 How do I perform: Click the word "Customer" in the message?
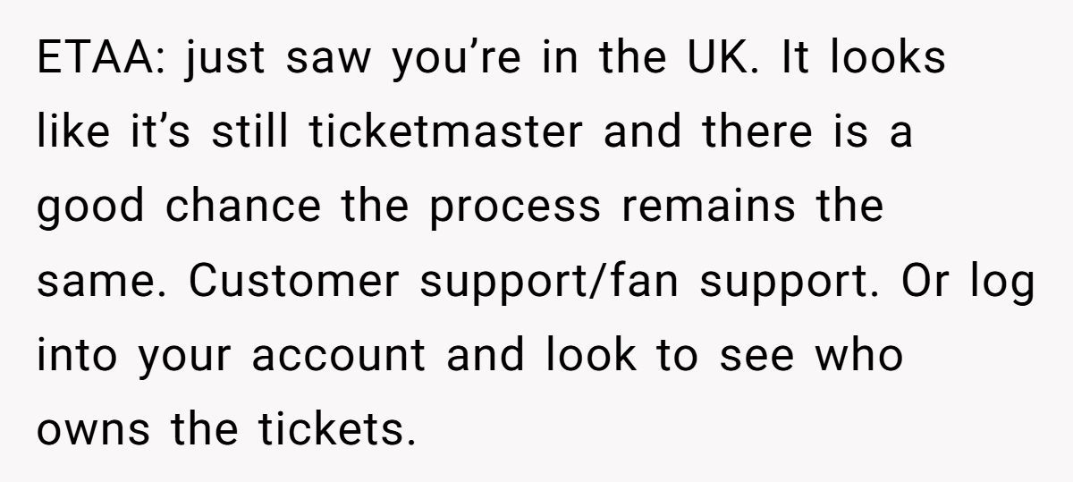click(293, 282)
